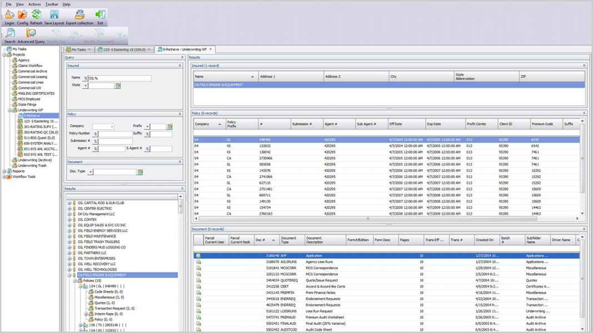
Task: Click the Doc. Type lookup icon
Action: pyautogui.click(x=141, y=172)
